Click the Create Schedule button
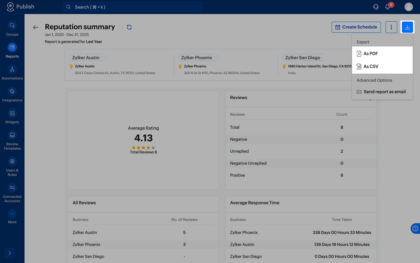 356,27
